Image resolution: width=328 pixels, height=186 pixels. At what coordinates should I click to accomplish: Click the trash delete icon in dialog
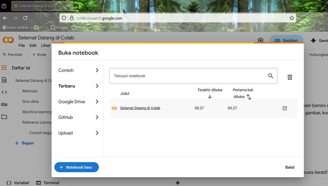[290, 77]
